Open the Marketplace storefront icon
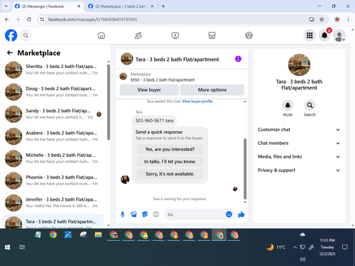Image resolution: width=355 pixels, height=266 pixels. [212, 35]
